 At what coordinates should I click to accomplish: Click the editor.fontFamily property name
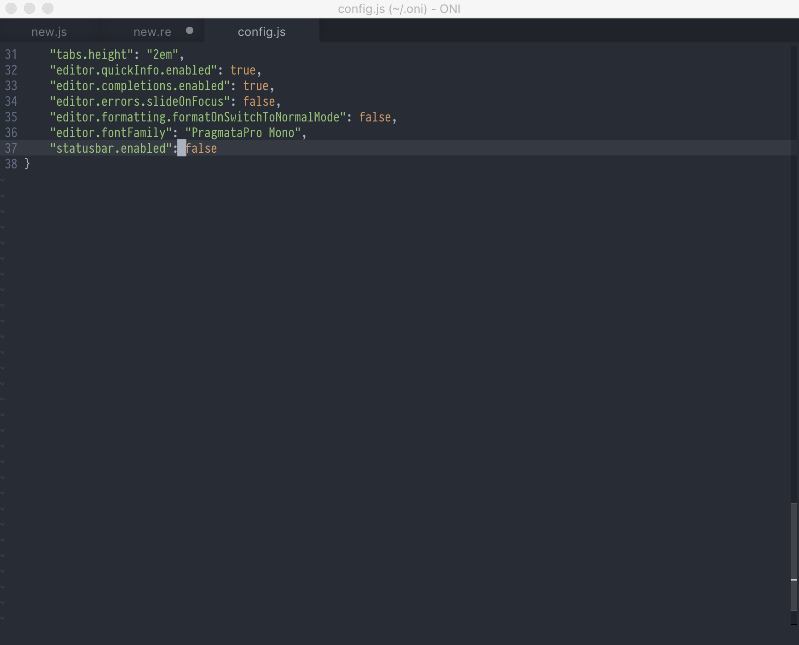click(x=110, y=132)
